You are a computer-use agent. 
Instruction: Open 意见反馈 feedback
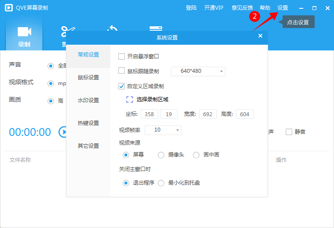(x=242, y=8)
